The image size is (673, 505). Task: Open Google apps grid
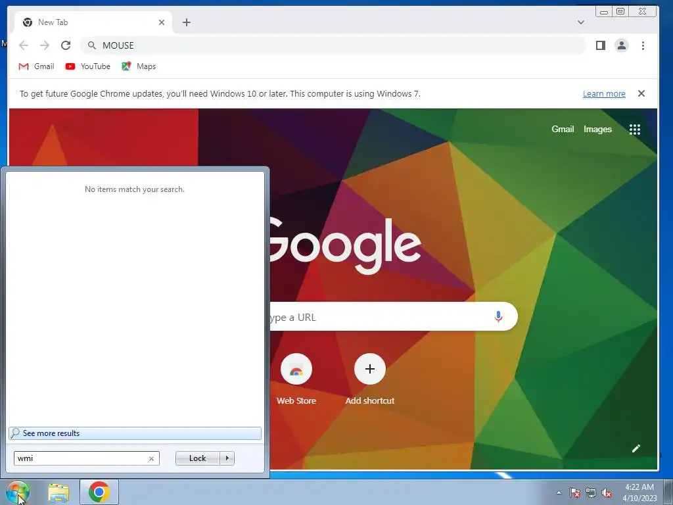coord(635,130)
